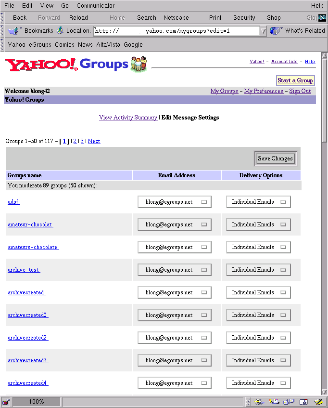Click Reload in the toolbar
The image size is (328, 408).
point(78,18)
